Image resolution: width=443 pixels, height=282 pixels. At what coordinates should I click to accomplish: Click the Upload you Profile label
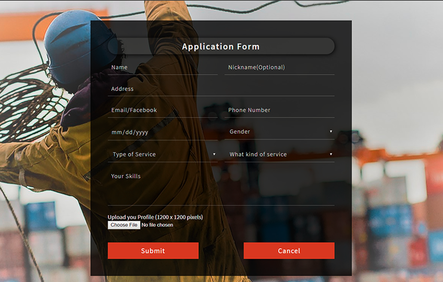[x=155, y=217]
